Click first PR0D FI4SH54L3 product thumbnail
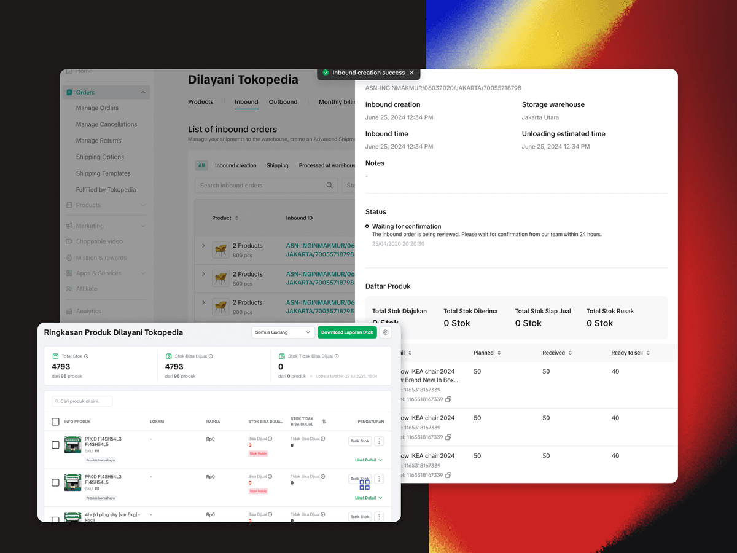This screenshot has height=553, width=737. pos(72,445)
